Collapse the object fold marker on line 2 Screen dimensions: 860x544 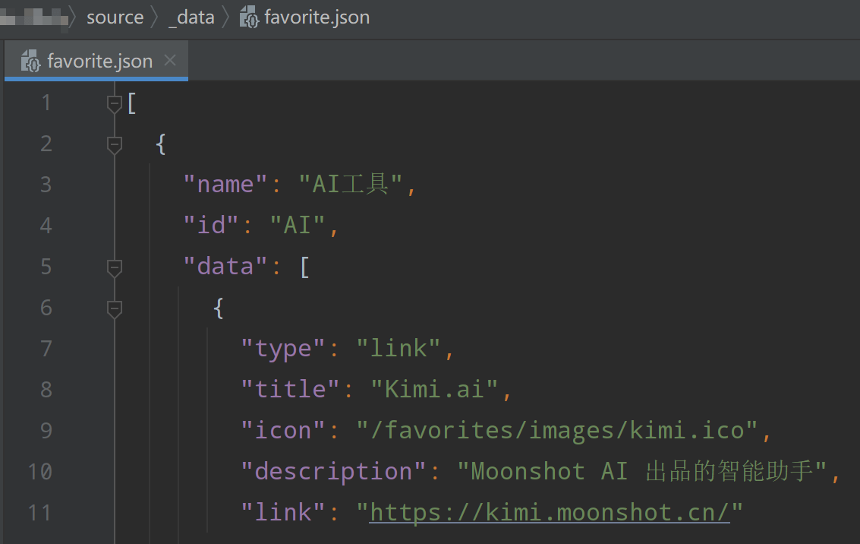tap(115, 144)
